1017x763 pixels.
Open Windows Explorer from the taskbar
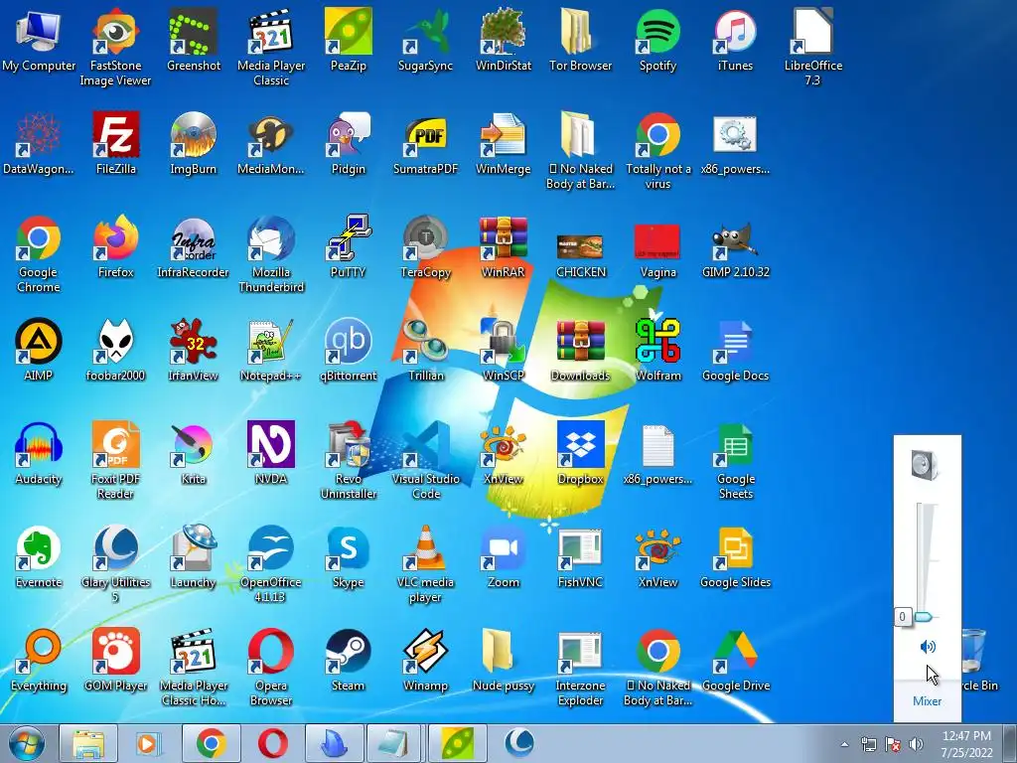(x=88, y=743)
